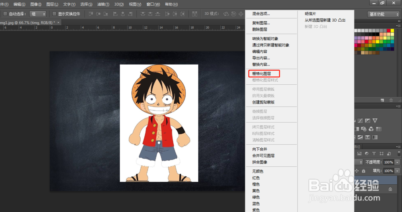Distribute bottom edges icon
Screen dimensions: 402x212
(158, 14)
